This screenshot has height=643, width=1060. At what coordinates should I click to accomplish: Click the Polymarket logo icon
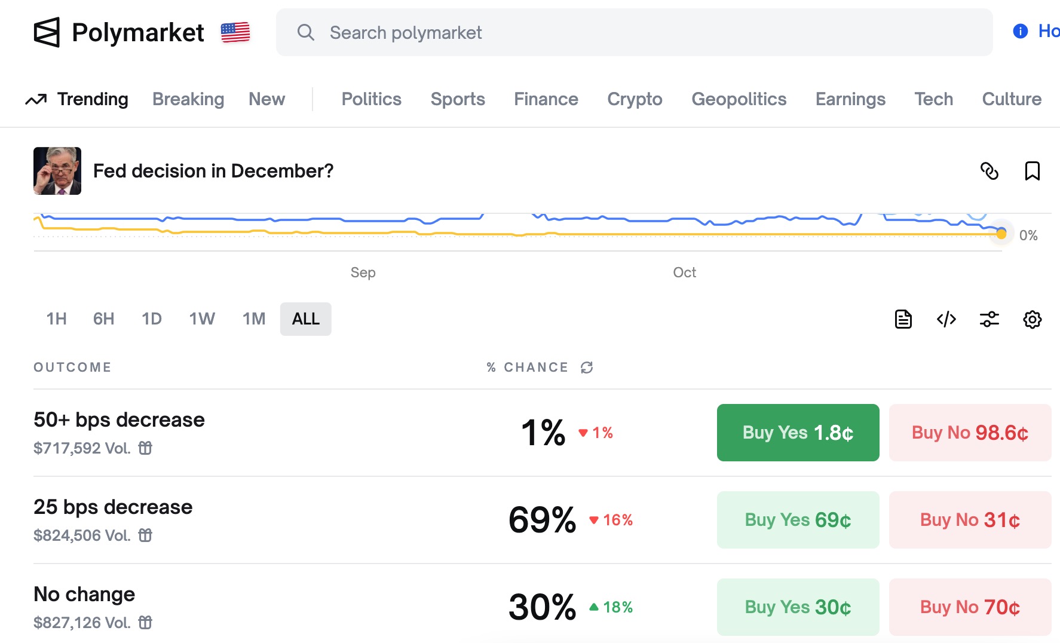pyautogui.click(x=47, y=32)
